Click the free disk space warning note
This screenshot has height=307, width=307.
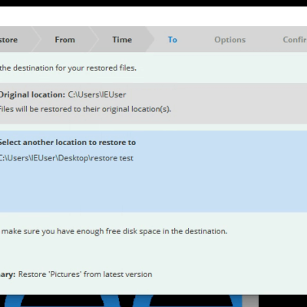pyautogui.click(x=114, y=231)
